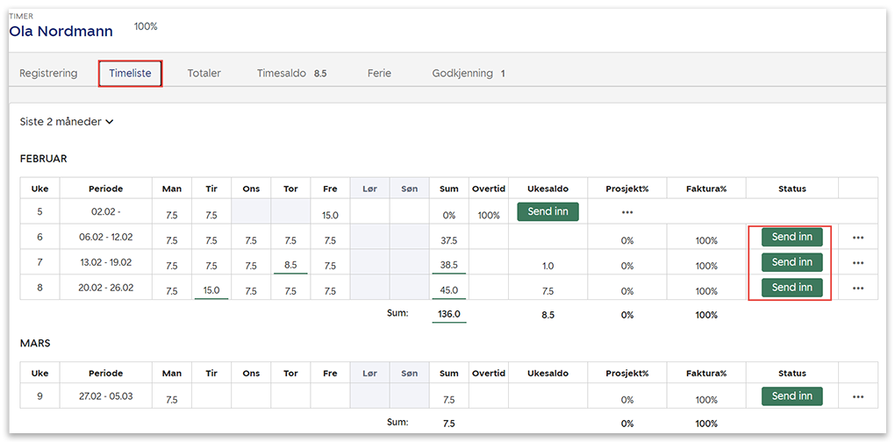The height and width of the screenshot is (442, 895).
Task: Open the three-dot menu for week 9
Action: point(857,397)
